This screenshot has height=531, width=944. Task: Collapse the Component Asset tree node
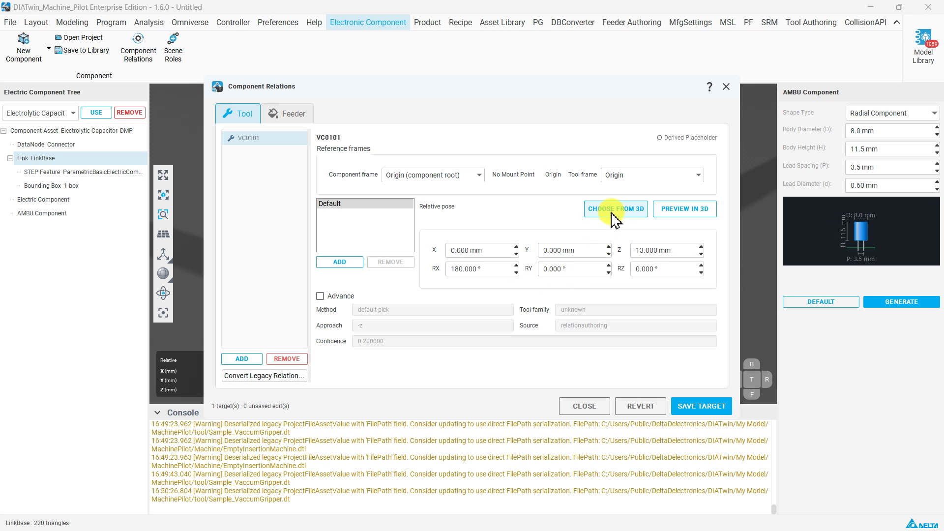pyautogui.click(x=4, y=131)
